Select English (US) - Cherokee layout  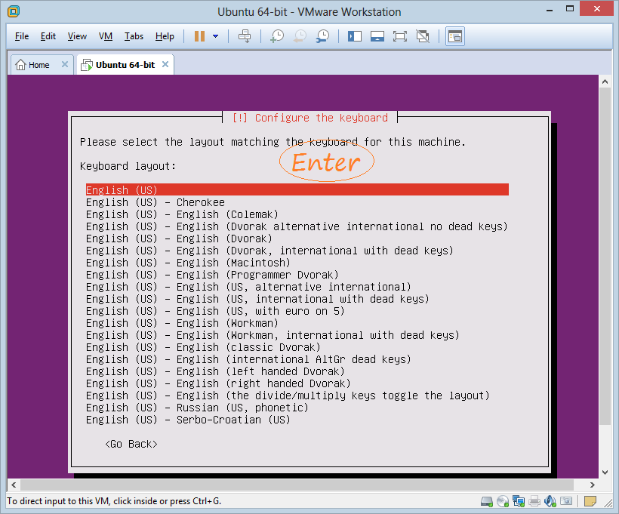(156, 202)
